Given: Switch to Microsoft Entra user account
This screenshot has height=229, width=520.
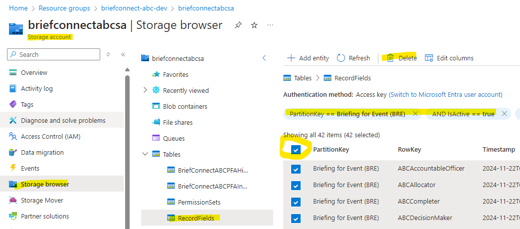Looking at the screenshot, I should [445, 95].
